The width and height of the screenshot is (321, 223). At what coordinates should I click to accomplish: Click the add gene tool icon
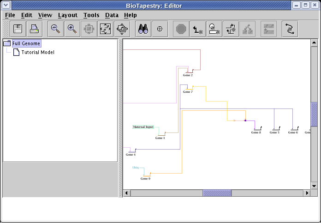(214, 29)
